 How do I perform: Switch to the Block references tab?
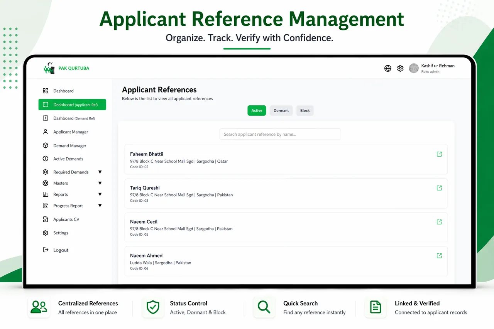305,111
